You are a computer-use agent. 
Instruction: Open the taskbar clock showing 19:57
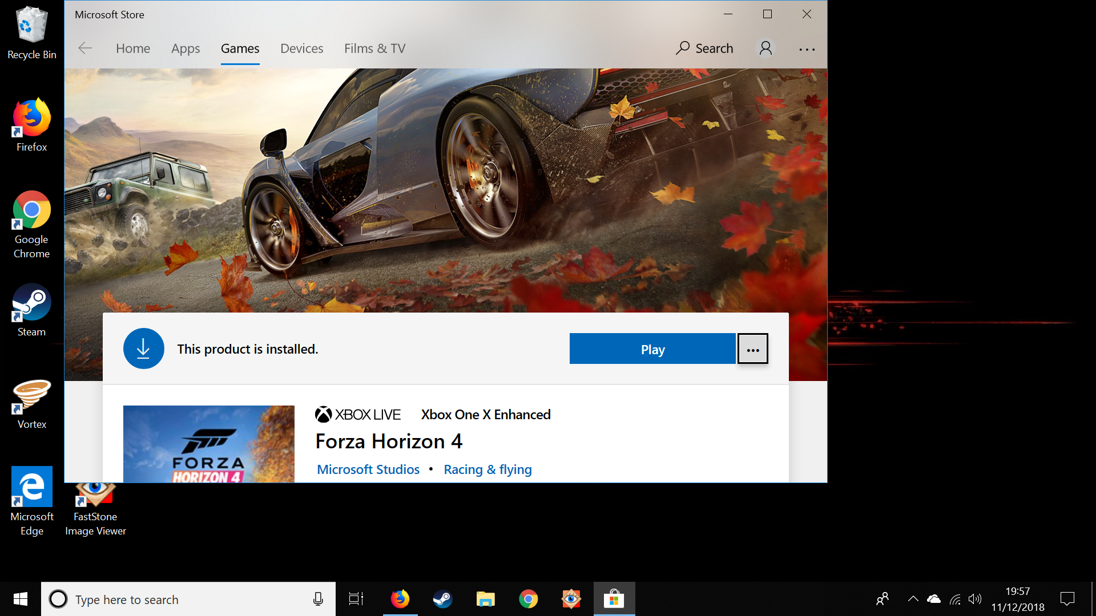coord(1018,599)
